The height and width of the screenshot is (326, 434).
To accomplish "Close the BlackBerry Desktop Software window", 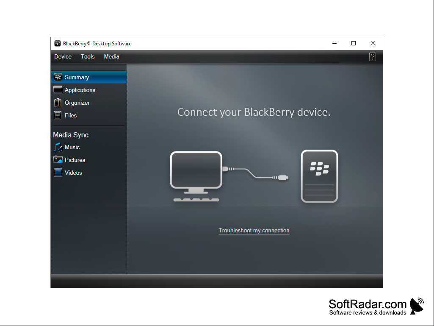I will point(373,43).
